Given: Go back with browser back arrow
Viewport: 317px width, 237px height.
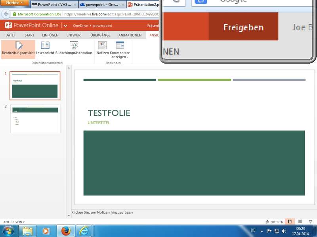Looking at the screenshot, I should point(6,14).
